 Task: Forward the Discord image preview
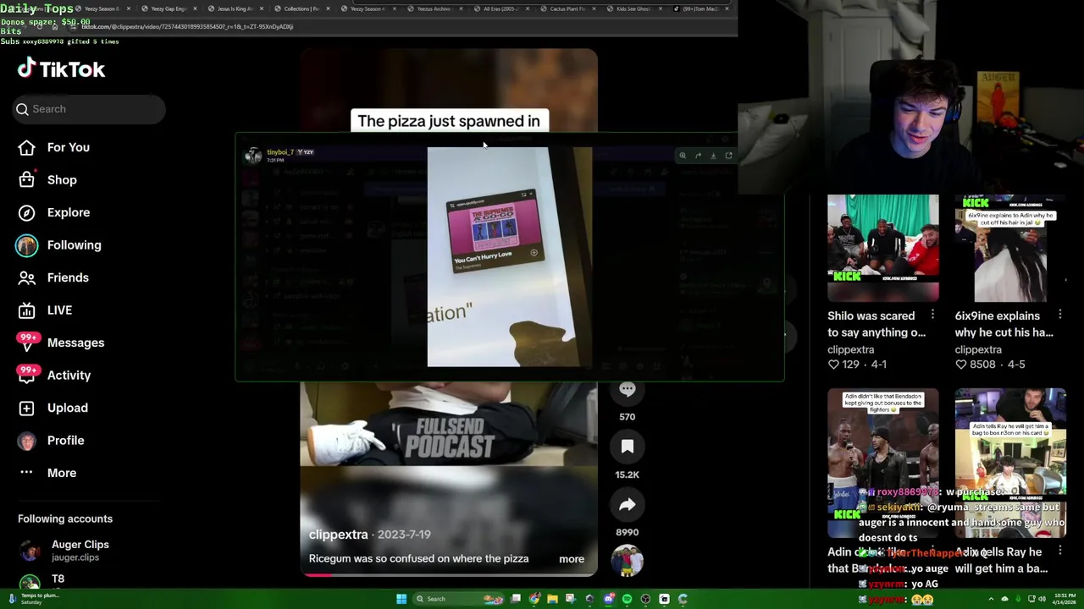(x=698, y=156)
